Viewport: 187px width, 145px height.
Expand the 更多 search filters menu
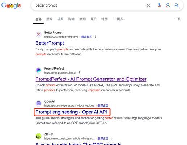(118, 19)
